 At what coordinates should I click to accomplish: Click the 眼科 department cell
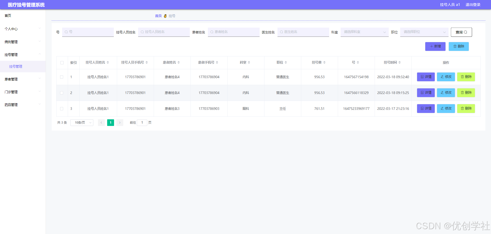coord(246,109)
